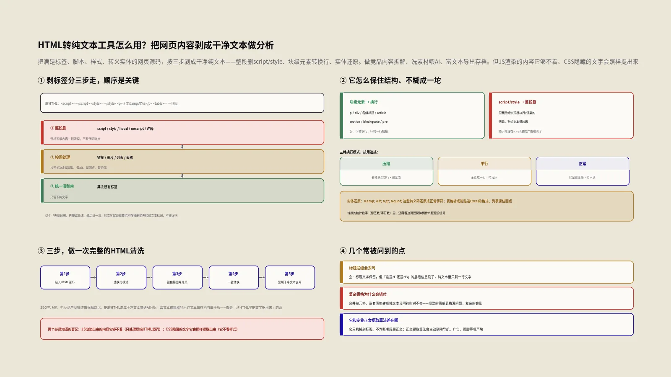Click the description 去掉多余空行 · 最紧凑
The width and height of the screenshot is (671, 377).
point(386,178)
